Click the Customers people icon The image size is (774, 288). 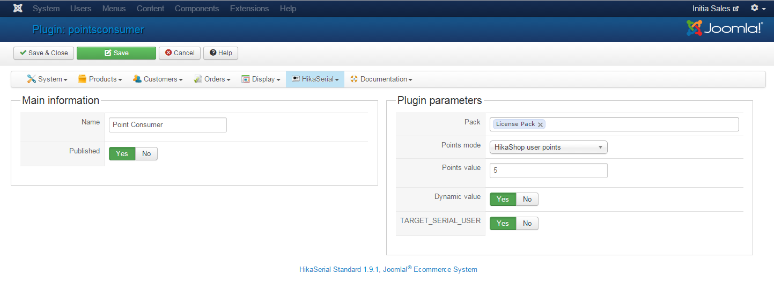[x=137, y=79]
